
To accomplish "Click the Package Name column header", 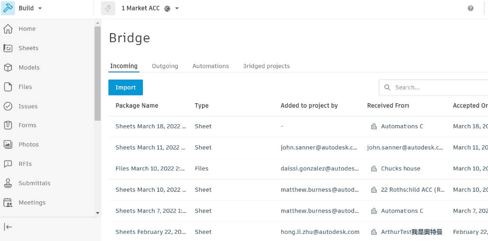I will point(137,106).
